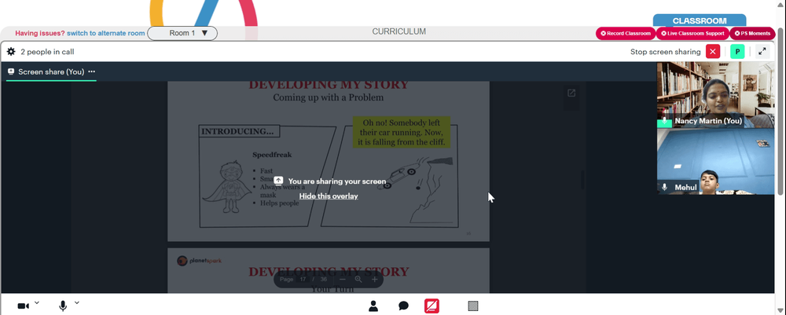Open the participants list icon
The image size is (786, 315).
tap(373, 306)
